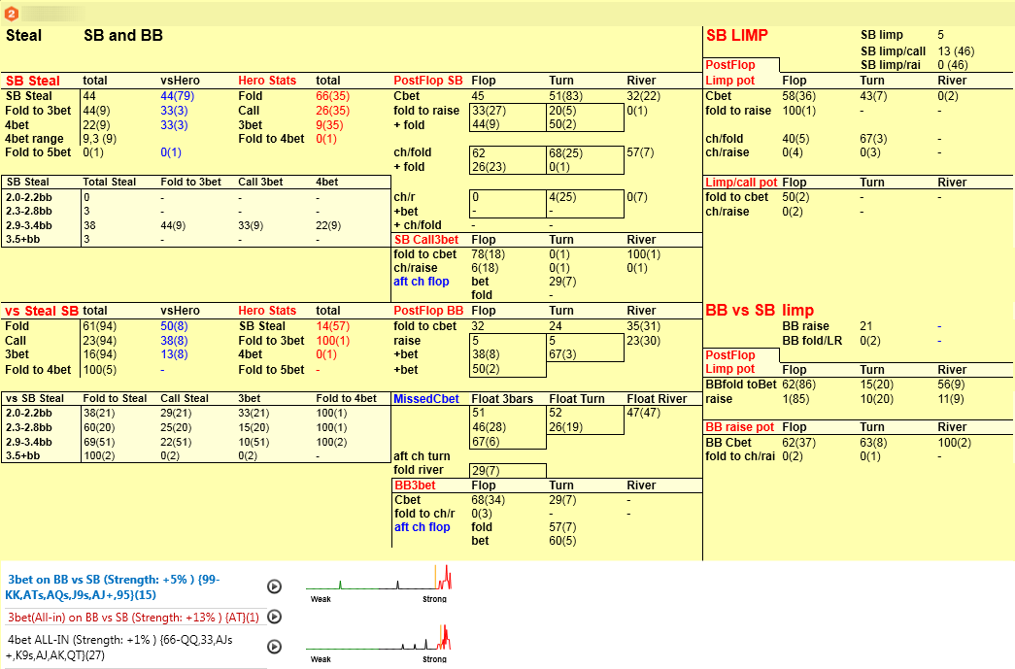Viewport: 1015px width, 669px height.
Task: Click the 'BB vs SB limp' title
Action: 760,310
